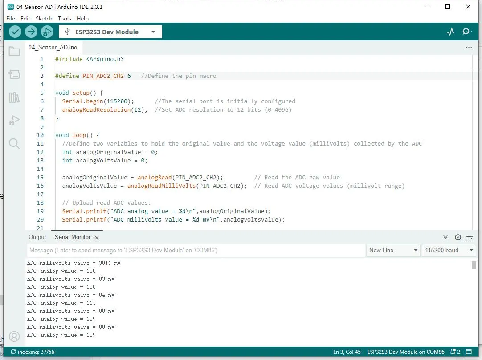The height and width of the screenshot is (360, 482).
Task: Open the New Line ending dropdown
Action: click(393, 251)
